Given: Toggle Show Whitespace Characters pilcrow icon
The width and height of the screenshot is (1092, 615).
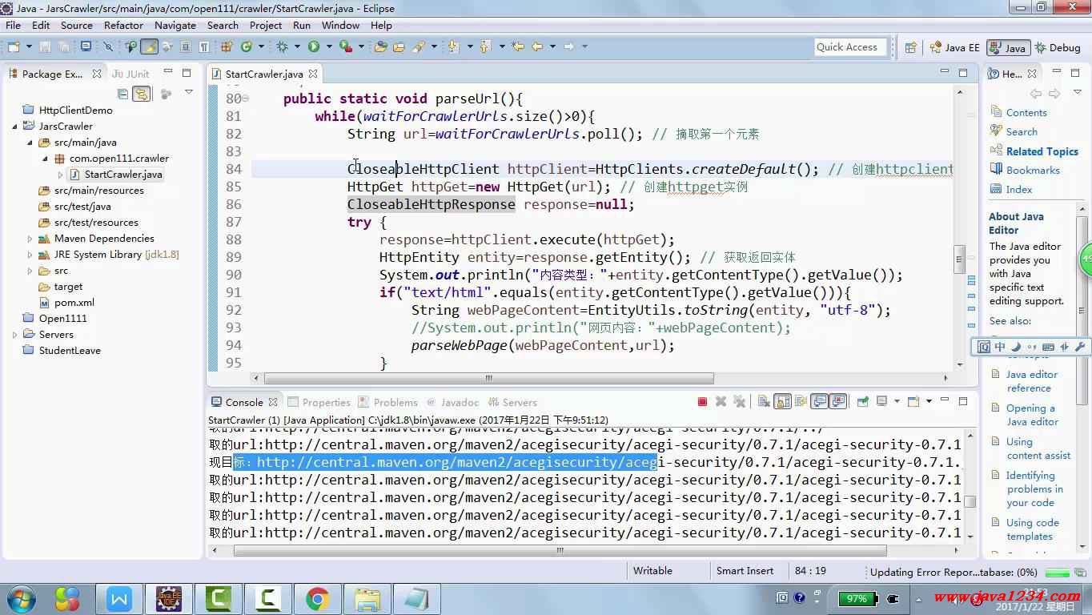Looking at the screenshot, I should (204, 46).
